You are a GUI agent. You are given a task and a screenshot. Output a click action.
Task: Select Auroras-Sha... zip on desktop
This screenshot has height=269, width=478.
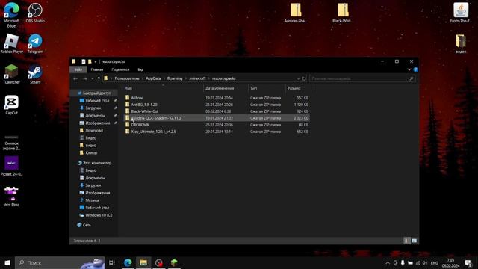pos(296,13)
